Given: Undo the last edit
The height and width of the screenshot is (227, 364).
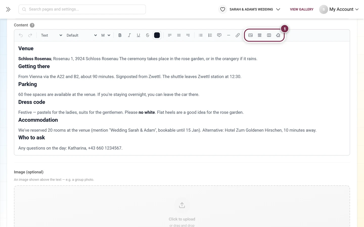Looking at the screenshot, I should pos(21,35).
